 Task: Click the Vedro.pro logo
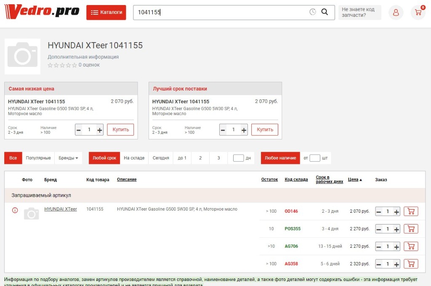tap(42, 11)
